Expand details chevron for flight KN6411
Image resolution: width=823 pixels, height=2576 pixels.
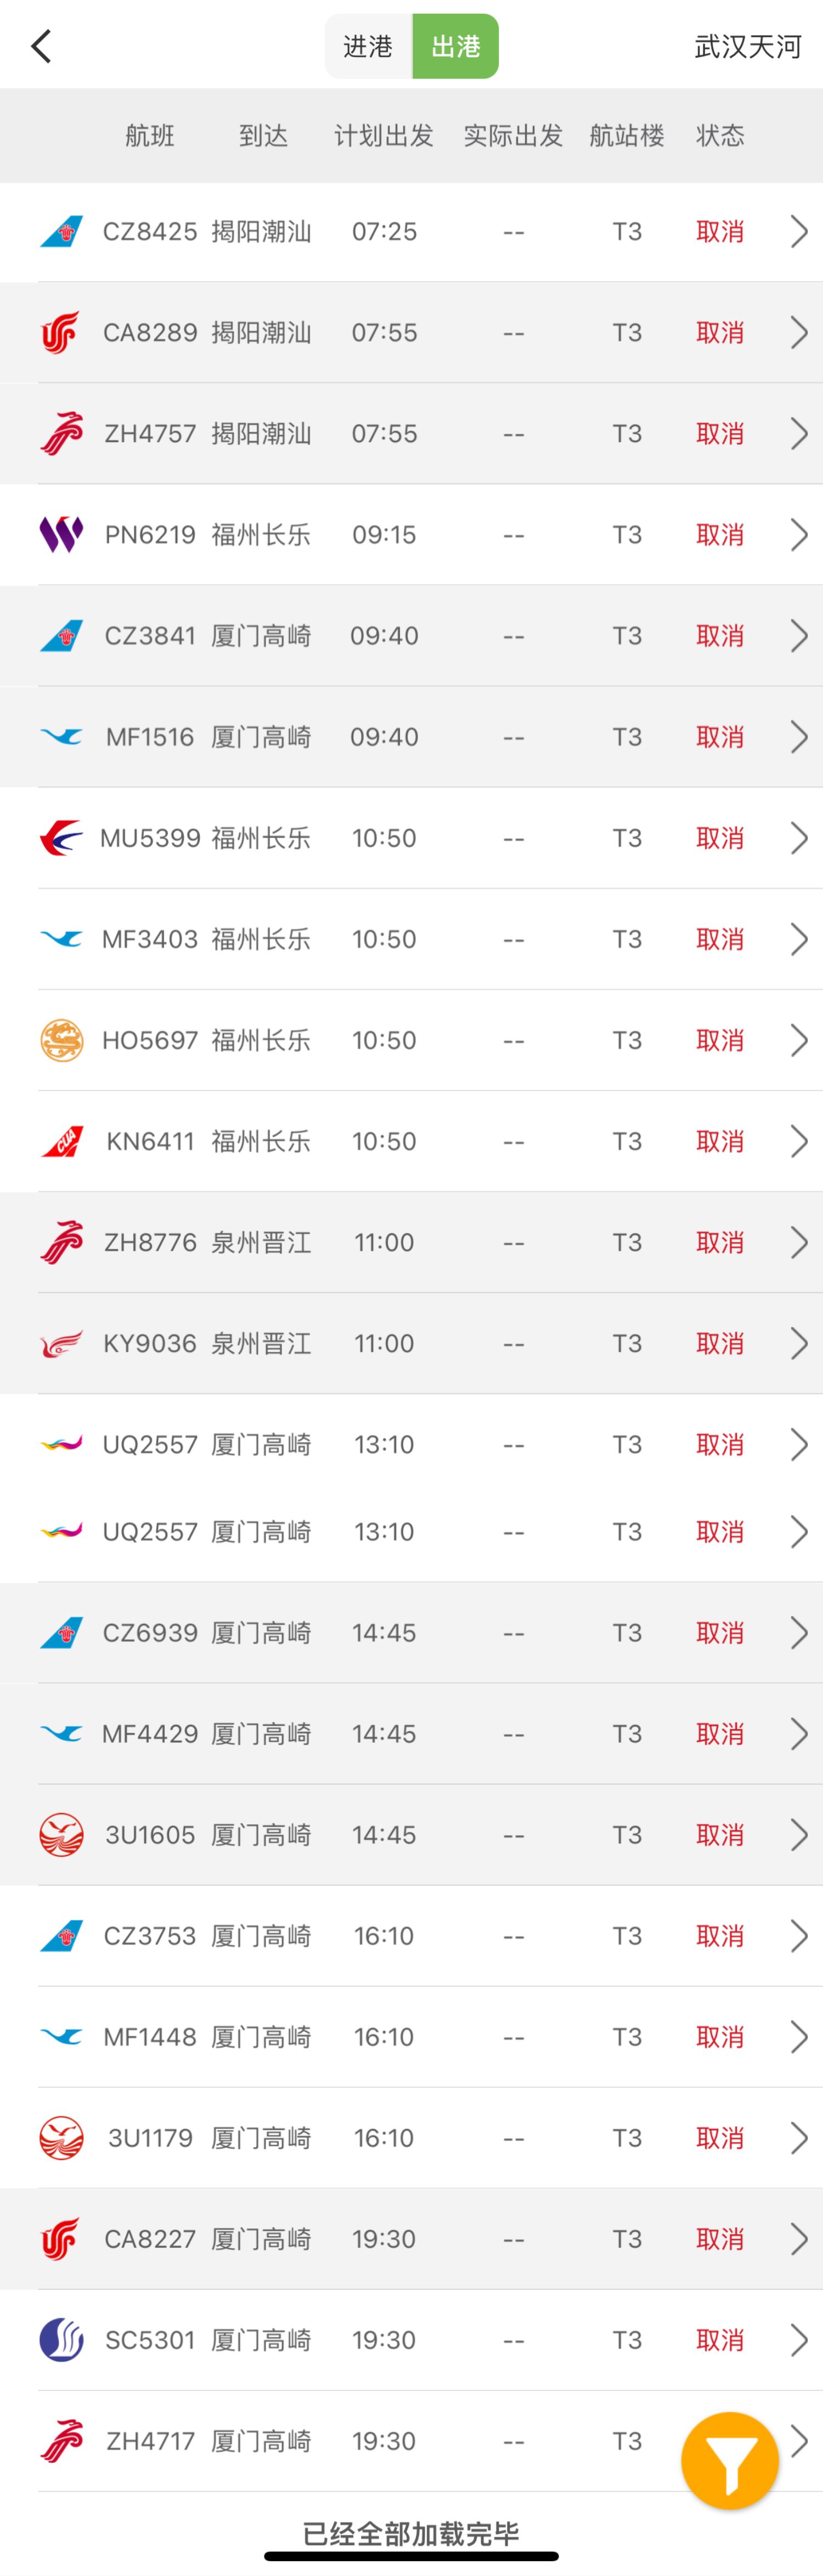tap(799, 1141)
